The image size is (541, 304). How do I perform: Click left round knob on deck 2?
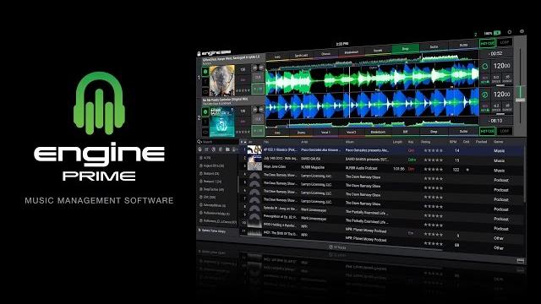[255, 110]
